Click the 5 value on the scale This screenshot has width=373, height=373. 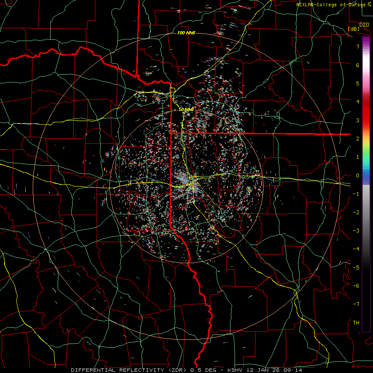[358, 83]
